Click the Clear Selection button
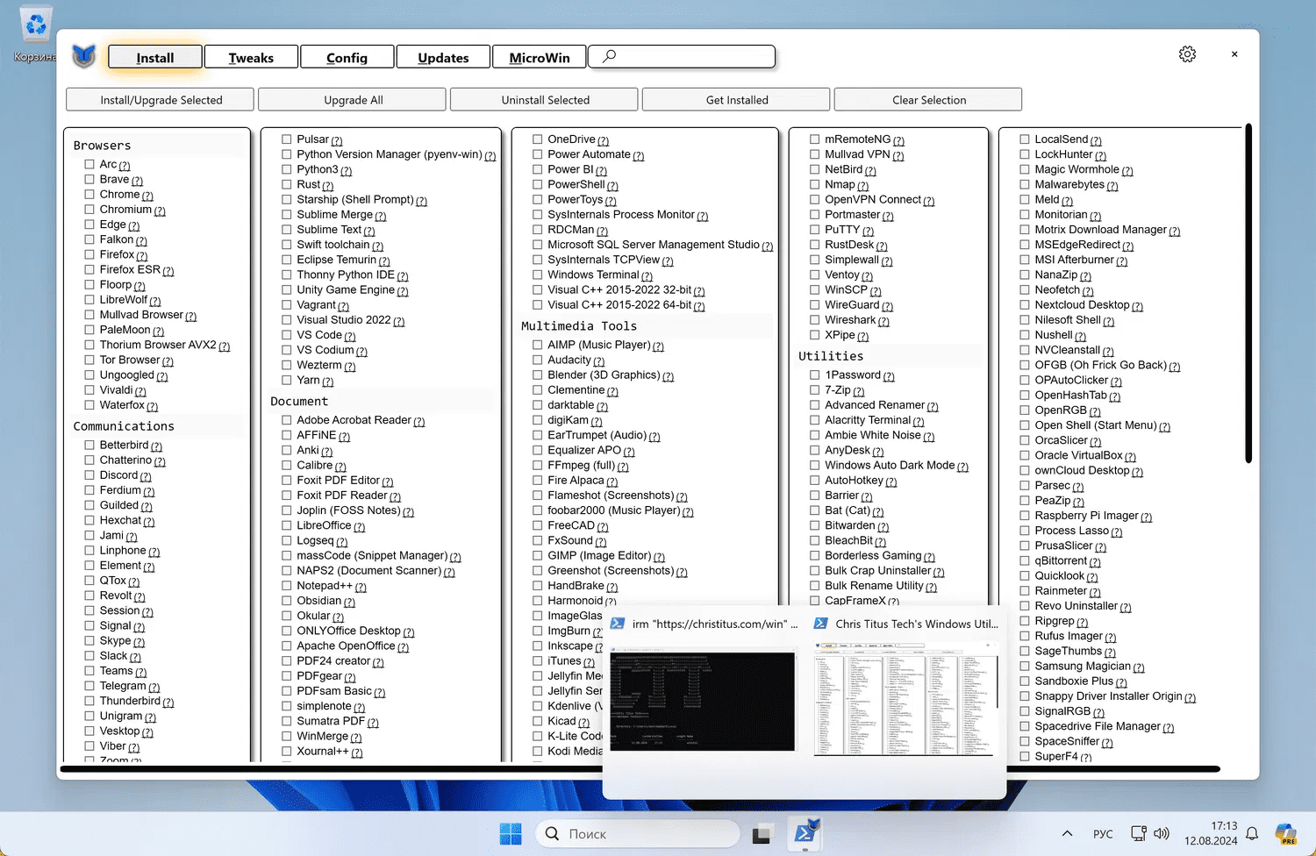 point(929,100)
